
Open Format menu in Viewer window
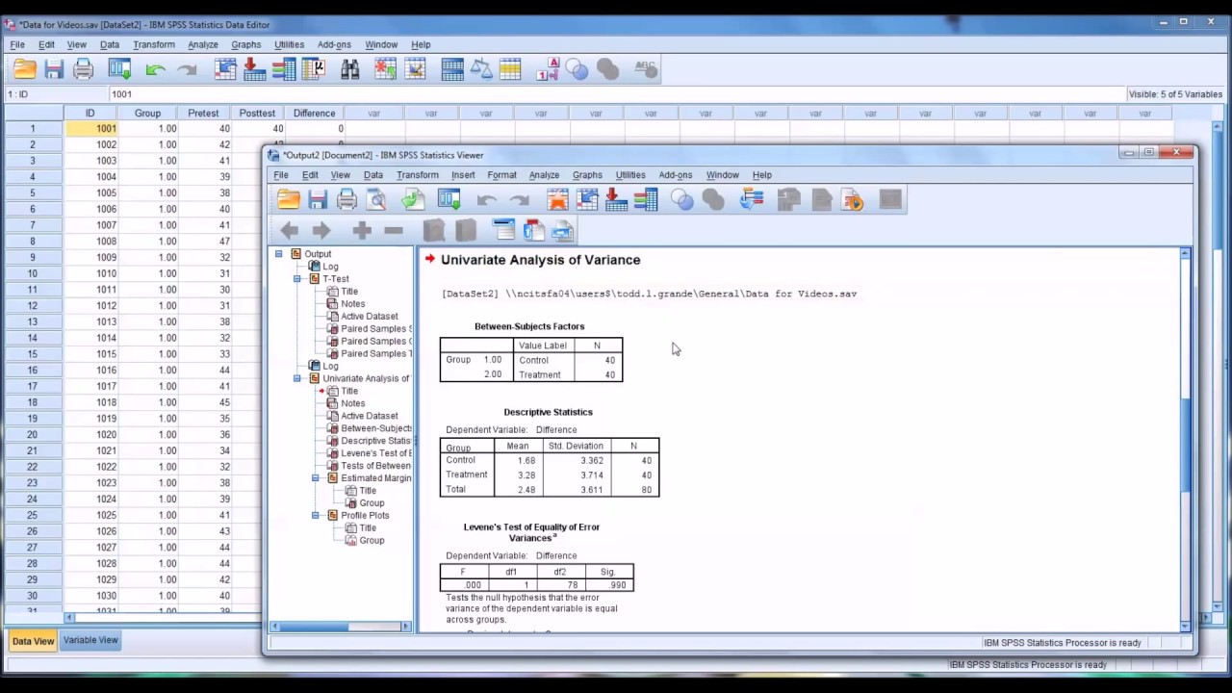(501, 175)
